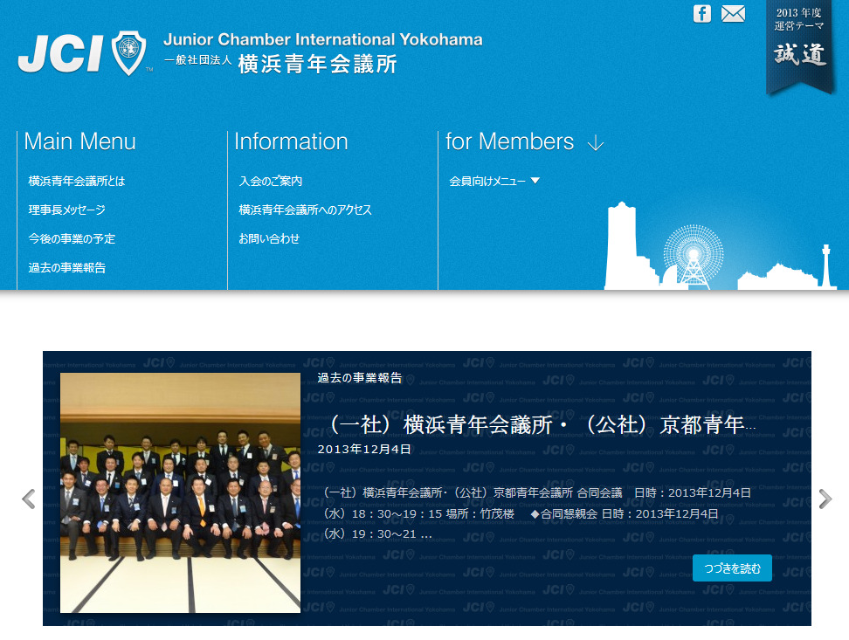Image resolution: width=849 pixels, height=640 pixels.
Task: Click the for Members heading
Action: pos(509,141)
